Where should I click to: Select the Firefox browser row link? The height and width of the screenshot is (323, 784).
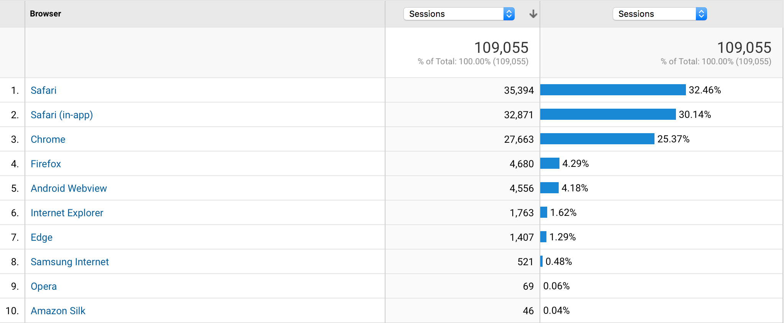pyautogui.click(x=46, y=164)
